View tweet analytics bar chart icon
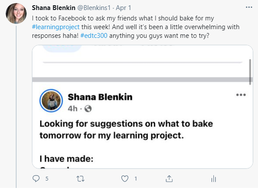The image size is (258, 191). pos(213,178)
